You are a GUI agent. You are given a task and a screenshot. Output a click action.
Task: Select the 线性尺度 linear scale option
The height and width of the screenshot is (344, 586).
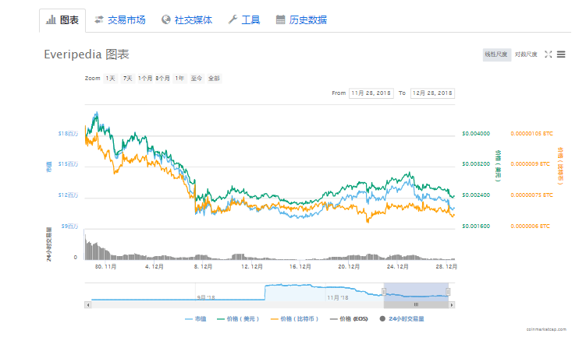(496, 54)
